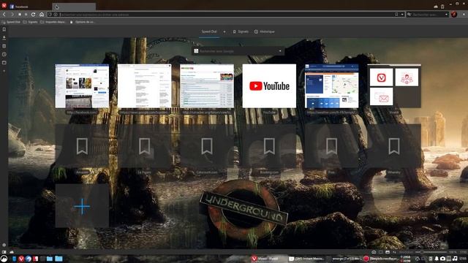Open search engine dropdown in Speed Dial search box
Image resolution: width=468 pixels, height=263 pixels.
pos(280,51)
